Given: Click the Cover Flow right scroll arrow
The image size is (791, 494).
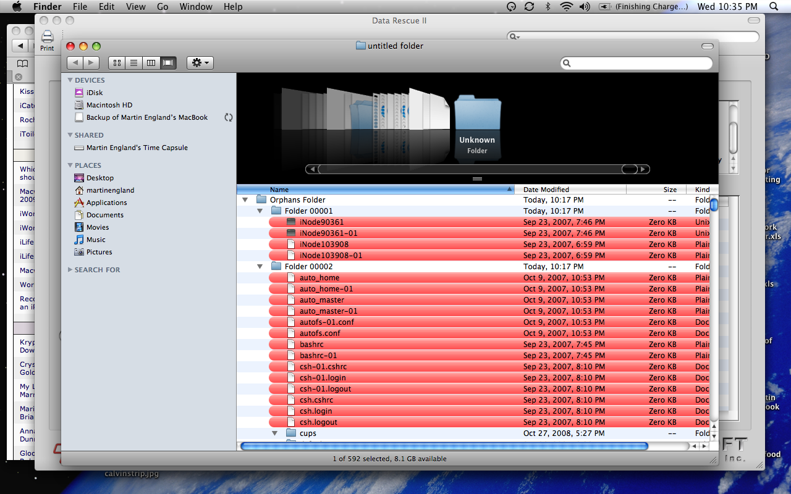Looking at the screenshot, I should pos(643,169).
